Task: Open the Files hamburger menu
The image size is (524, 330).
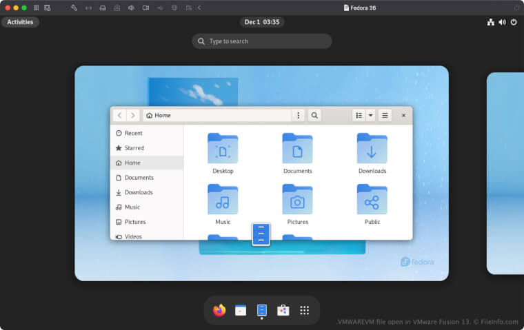Action: (385, 116)
